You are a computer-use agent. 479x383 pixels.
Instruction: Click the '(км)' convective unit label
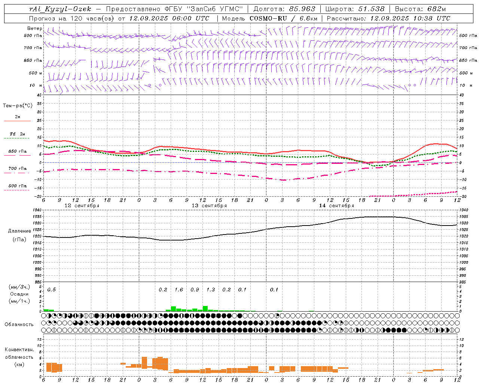(19, 364)
